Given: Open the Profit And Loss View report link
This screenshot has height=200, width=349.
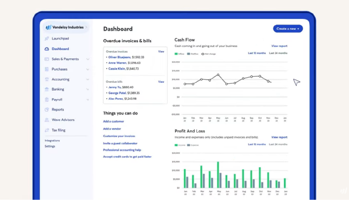Looking at the screenshot, I should click(x=279, y=137).
